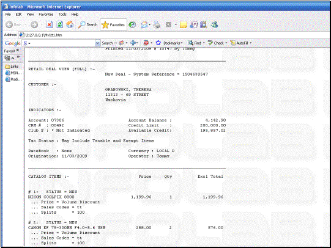The image size is (331, 248).
Task: Open the History icon with green clock
Action: [132, 25]
